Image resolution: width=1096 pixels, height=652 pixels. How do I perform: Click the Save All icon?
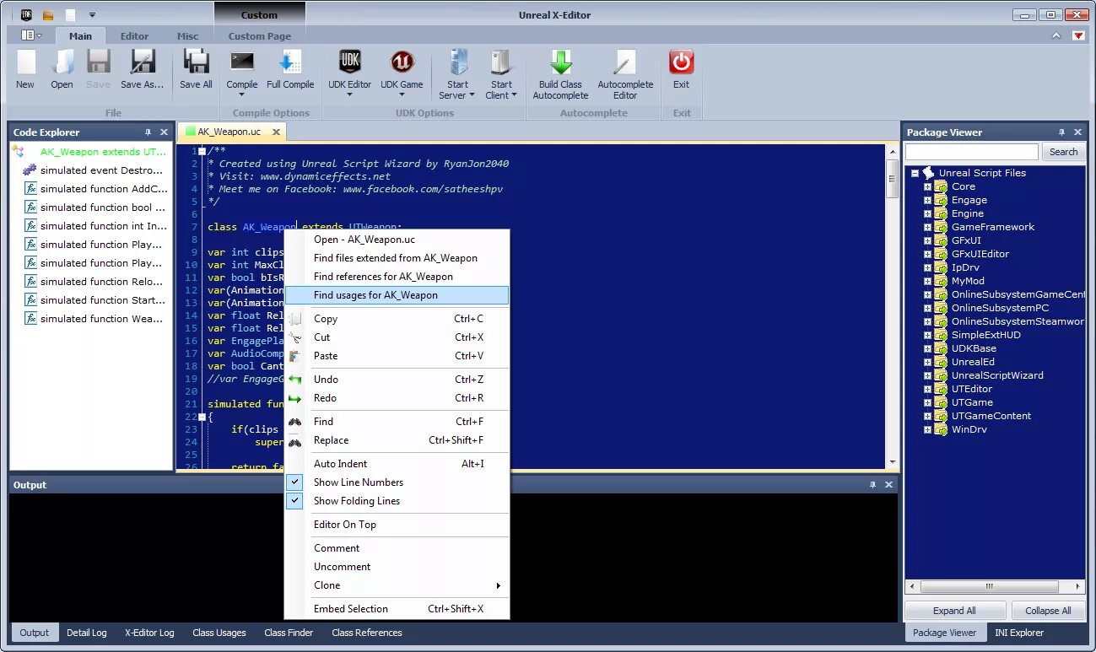[x=196, y=62]
